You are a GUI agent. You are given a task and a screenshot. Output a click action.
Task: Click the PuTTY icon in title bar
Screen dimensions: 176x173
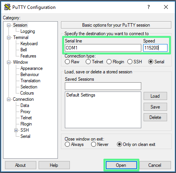click(x=7, y=7)
